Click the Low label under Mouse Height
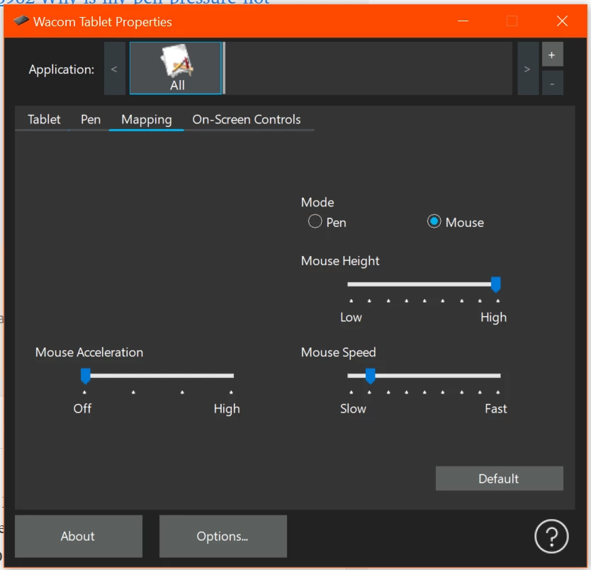The image size is (591, 570). (x=351, y=317)
